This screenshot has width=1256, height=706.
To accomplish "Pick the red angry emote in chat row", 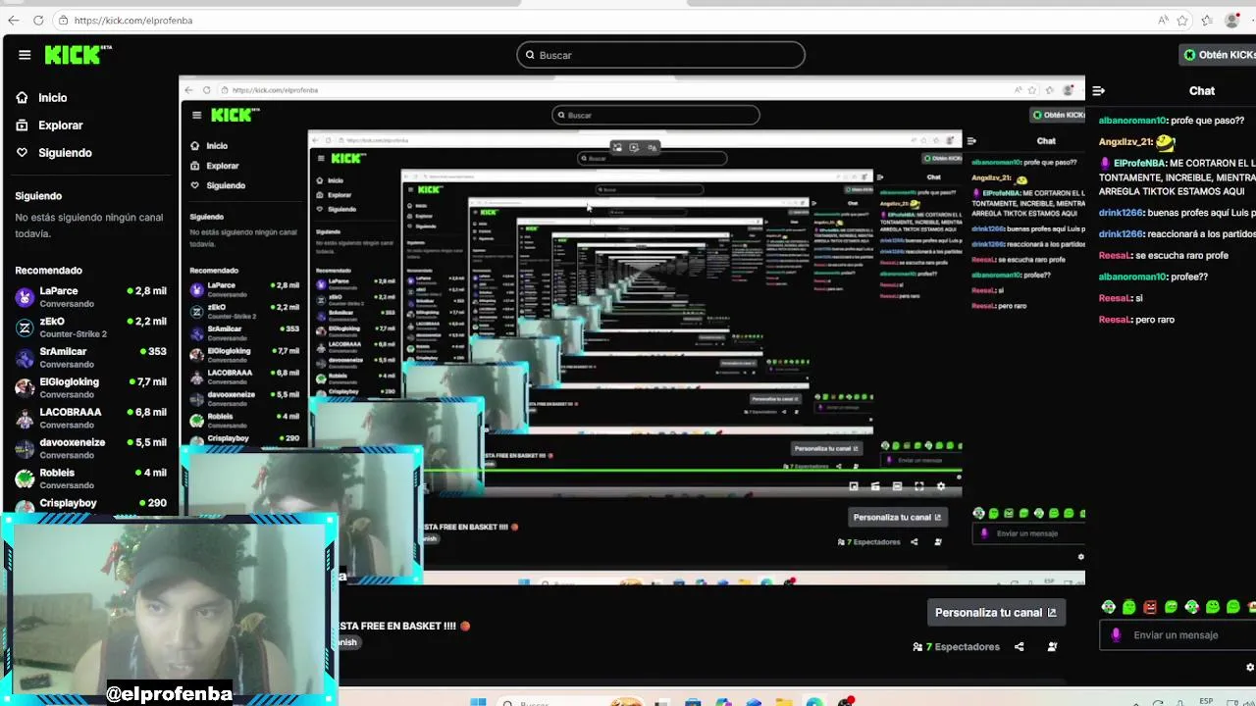I will [1150, 607].
